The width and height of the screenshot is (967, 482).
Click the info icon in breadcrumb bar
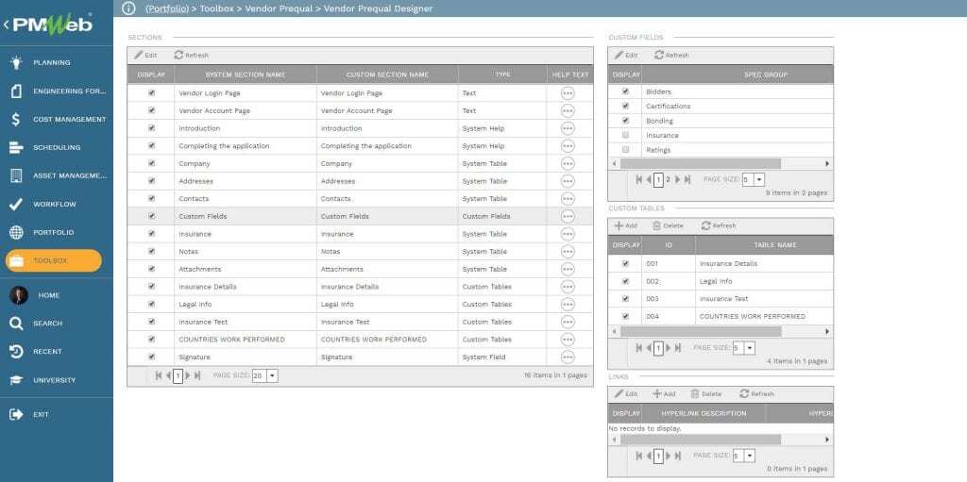[128, 8]
